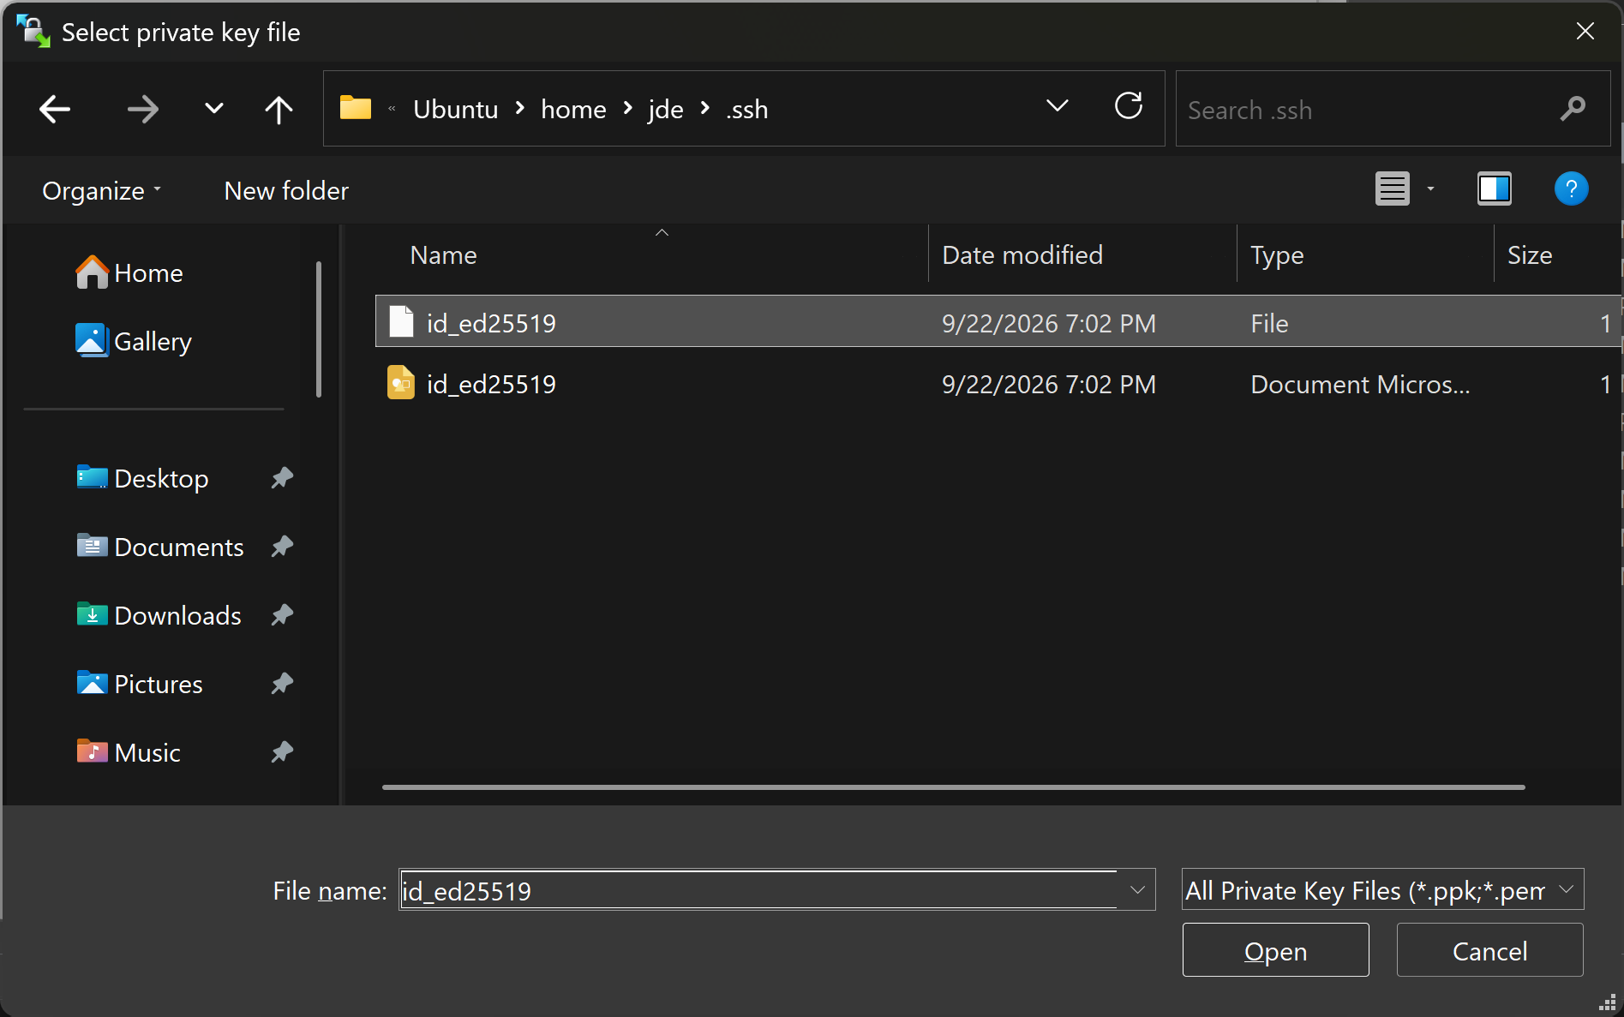The width and height of the screenshot is (1624, 1017).
Task: Open the address bar history dropdown
Action: click(1058, 105)
